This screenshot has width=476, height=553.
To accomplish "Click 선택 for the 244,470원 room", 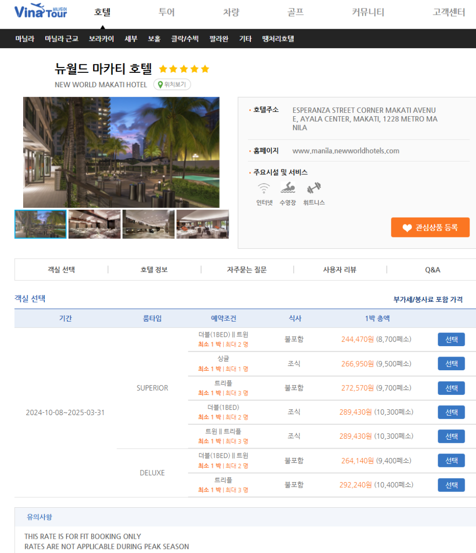I will tap(451, 340).
